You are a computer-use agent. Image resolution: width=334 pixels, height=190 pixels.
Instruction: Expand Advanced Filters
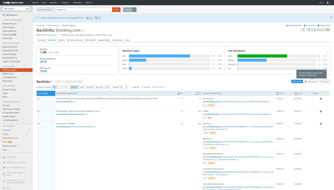point(158,87)
